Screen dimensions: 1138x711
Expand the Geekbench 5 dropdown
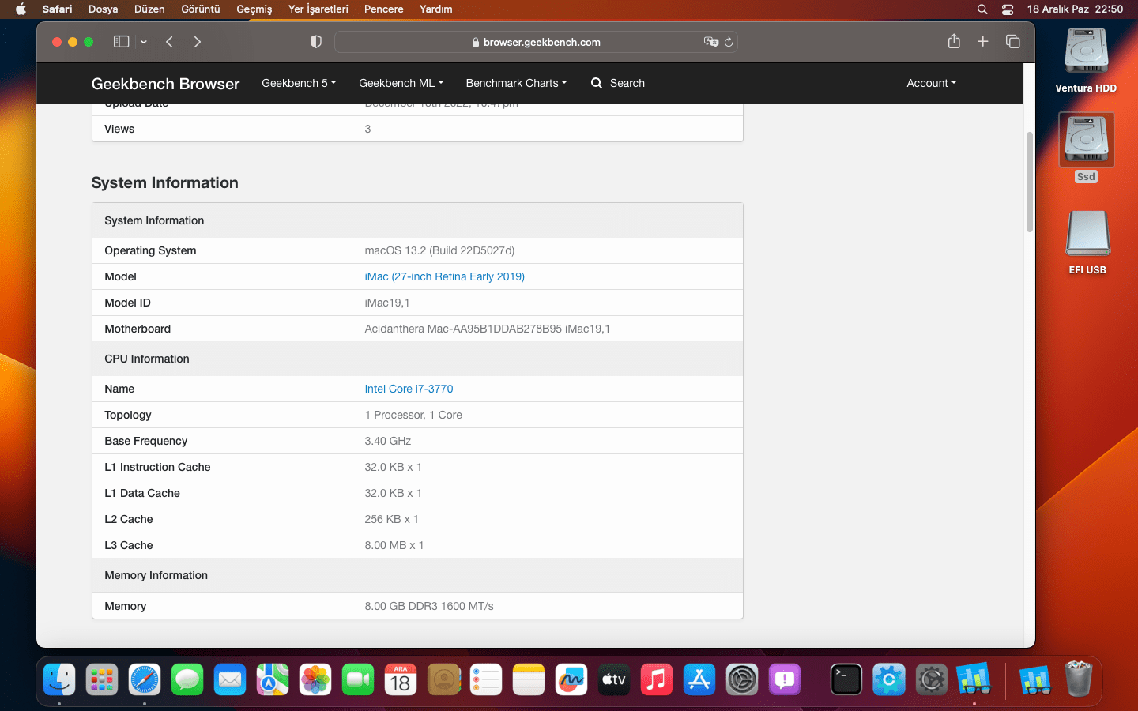tap(299, 83)
